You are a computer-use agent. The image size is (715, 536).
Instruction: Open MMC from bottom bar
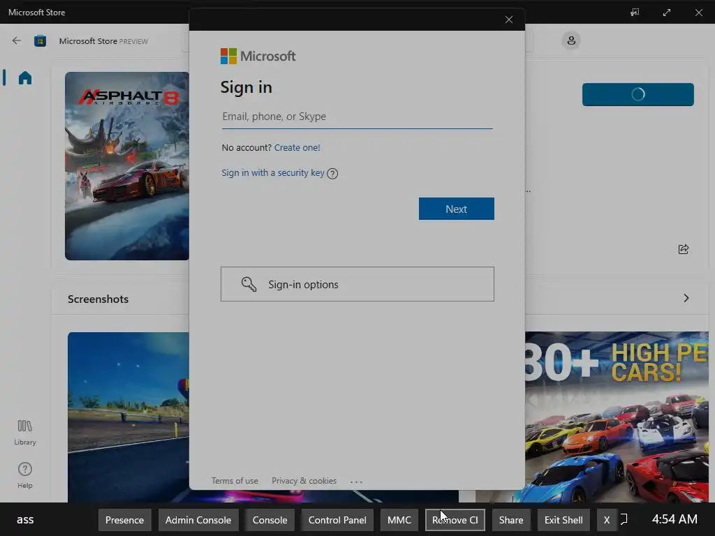[399, 520]
